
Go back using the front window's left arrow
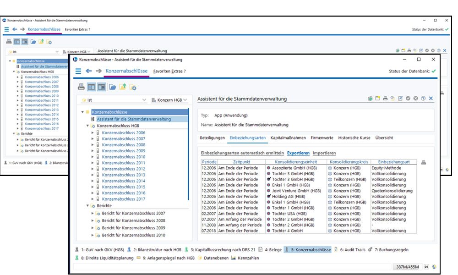pyautogui.click(x=89, y=71)
